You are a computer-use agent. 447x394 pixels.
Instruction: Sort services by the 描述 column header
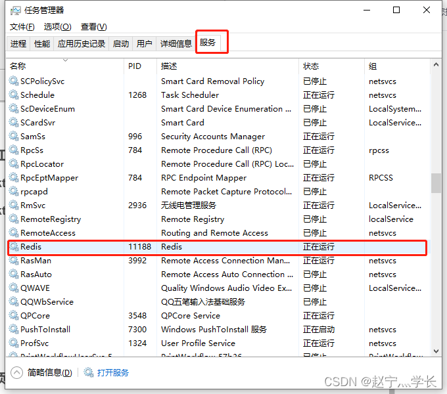[227, 66]
